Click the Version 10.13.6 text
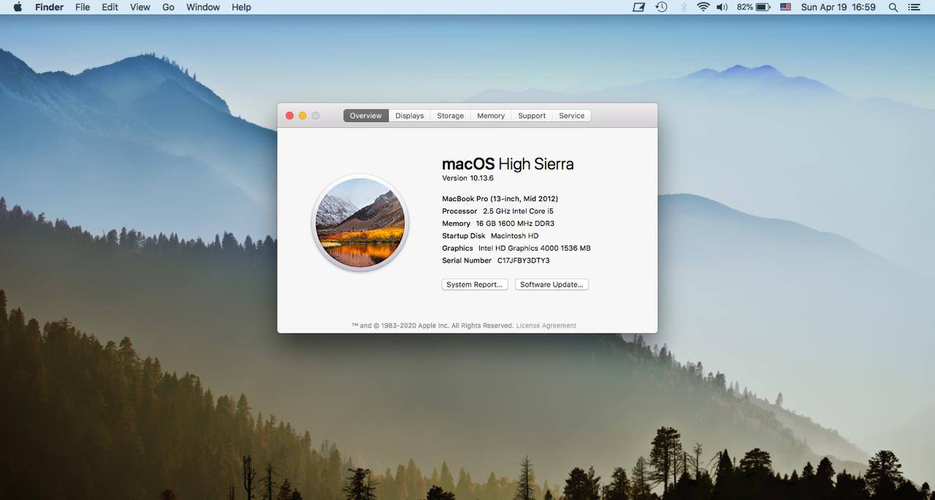This screenshot has height=500, width=935. (x=468, y=178)
